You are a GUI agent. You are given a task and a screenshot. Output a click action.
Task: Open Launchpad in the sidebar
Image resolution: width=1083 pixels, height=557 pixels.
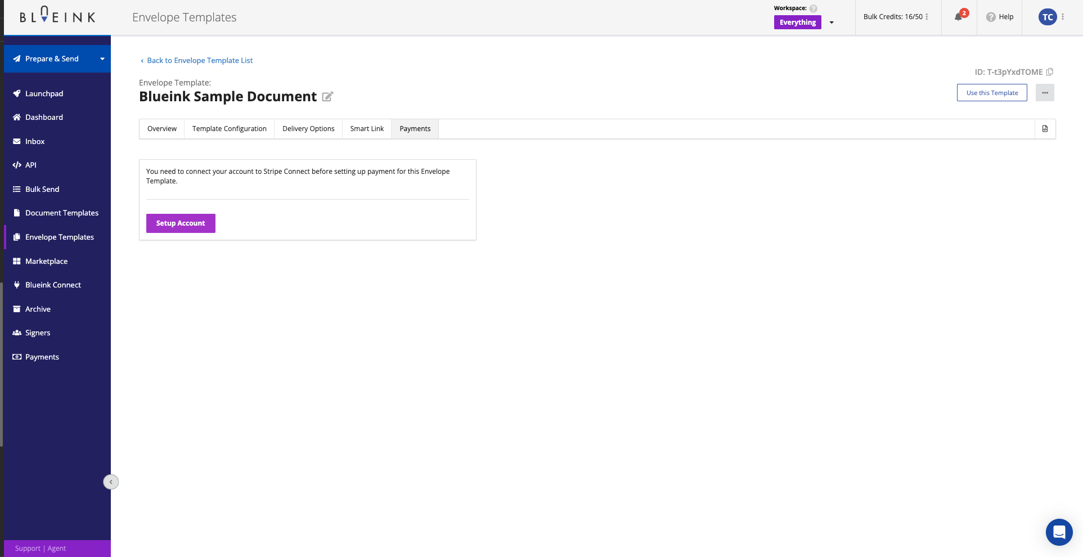[x=44, y=93]
